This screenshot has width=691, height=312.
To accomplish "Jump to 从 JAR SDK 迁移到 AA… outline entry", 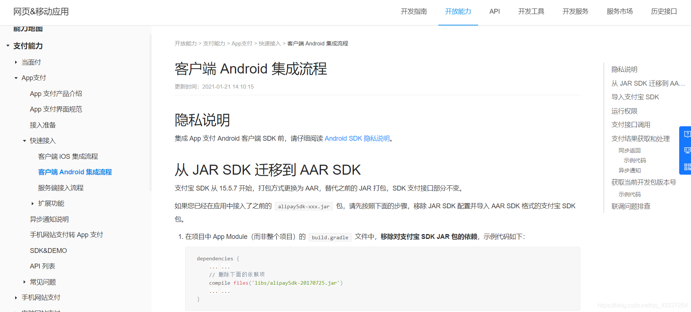I will click(x=648, y=83).
